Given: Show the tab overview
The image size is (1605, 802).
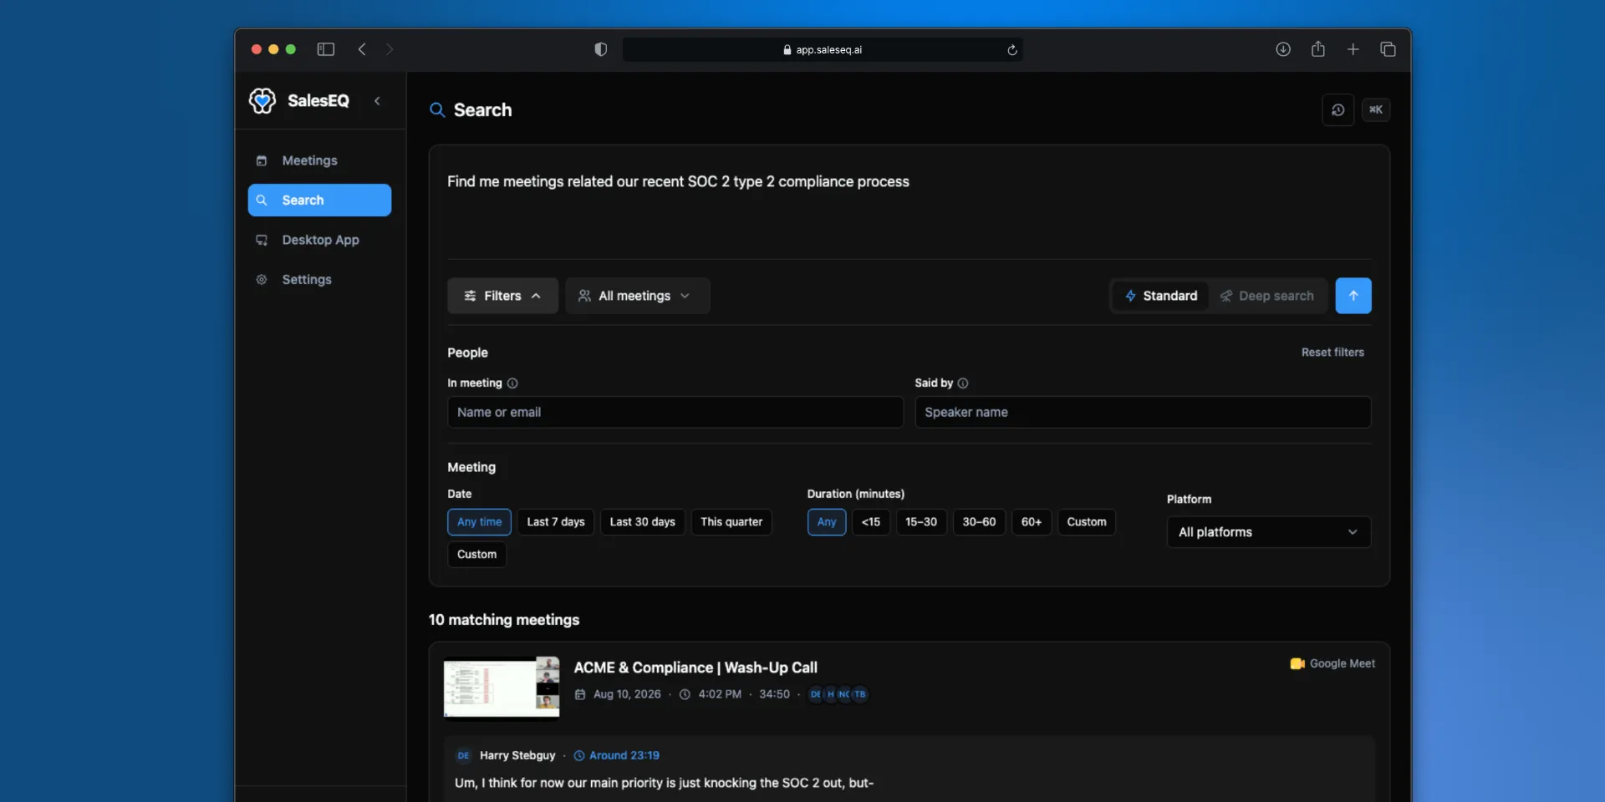Looking at the screenshot, I should [1388, 49].
